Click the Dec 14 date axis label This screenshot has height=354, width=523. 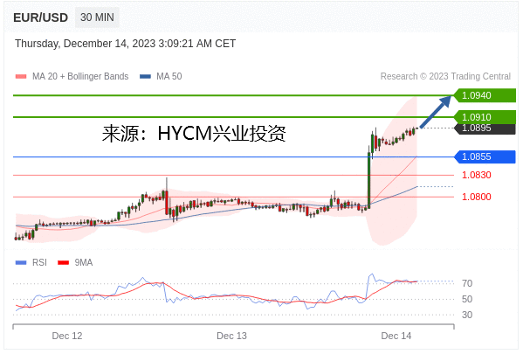pos(396,336)
